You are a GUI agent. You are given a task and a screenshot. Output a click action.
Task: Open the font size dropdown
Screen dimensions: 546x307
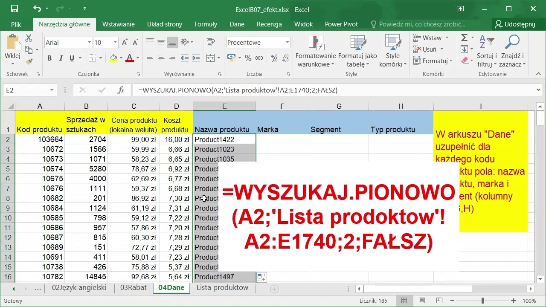tap(115, 42)
